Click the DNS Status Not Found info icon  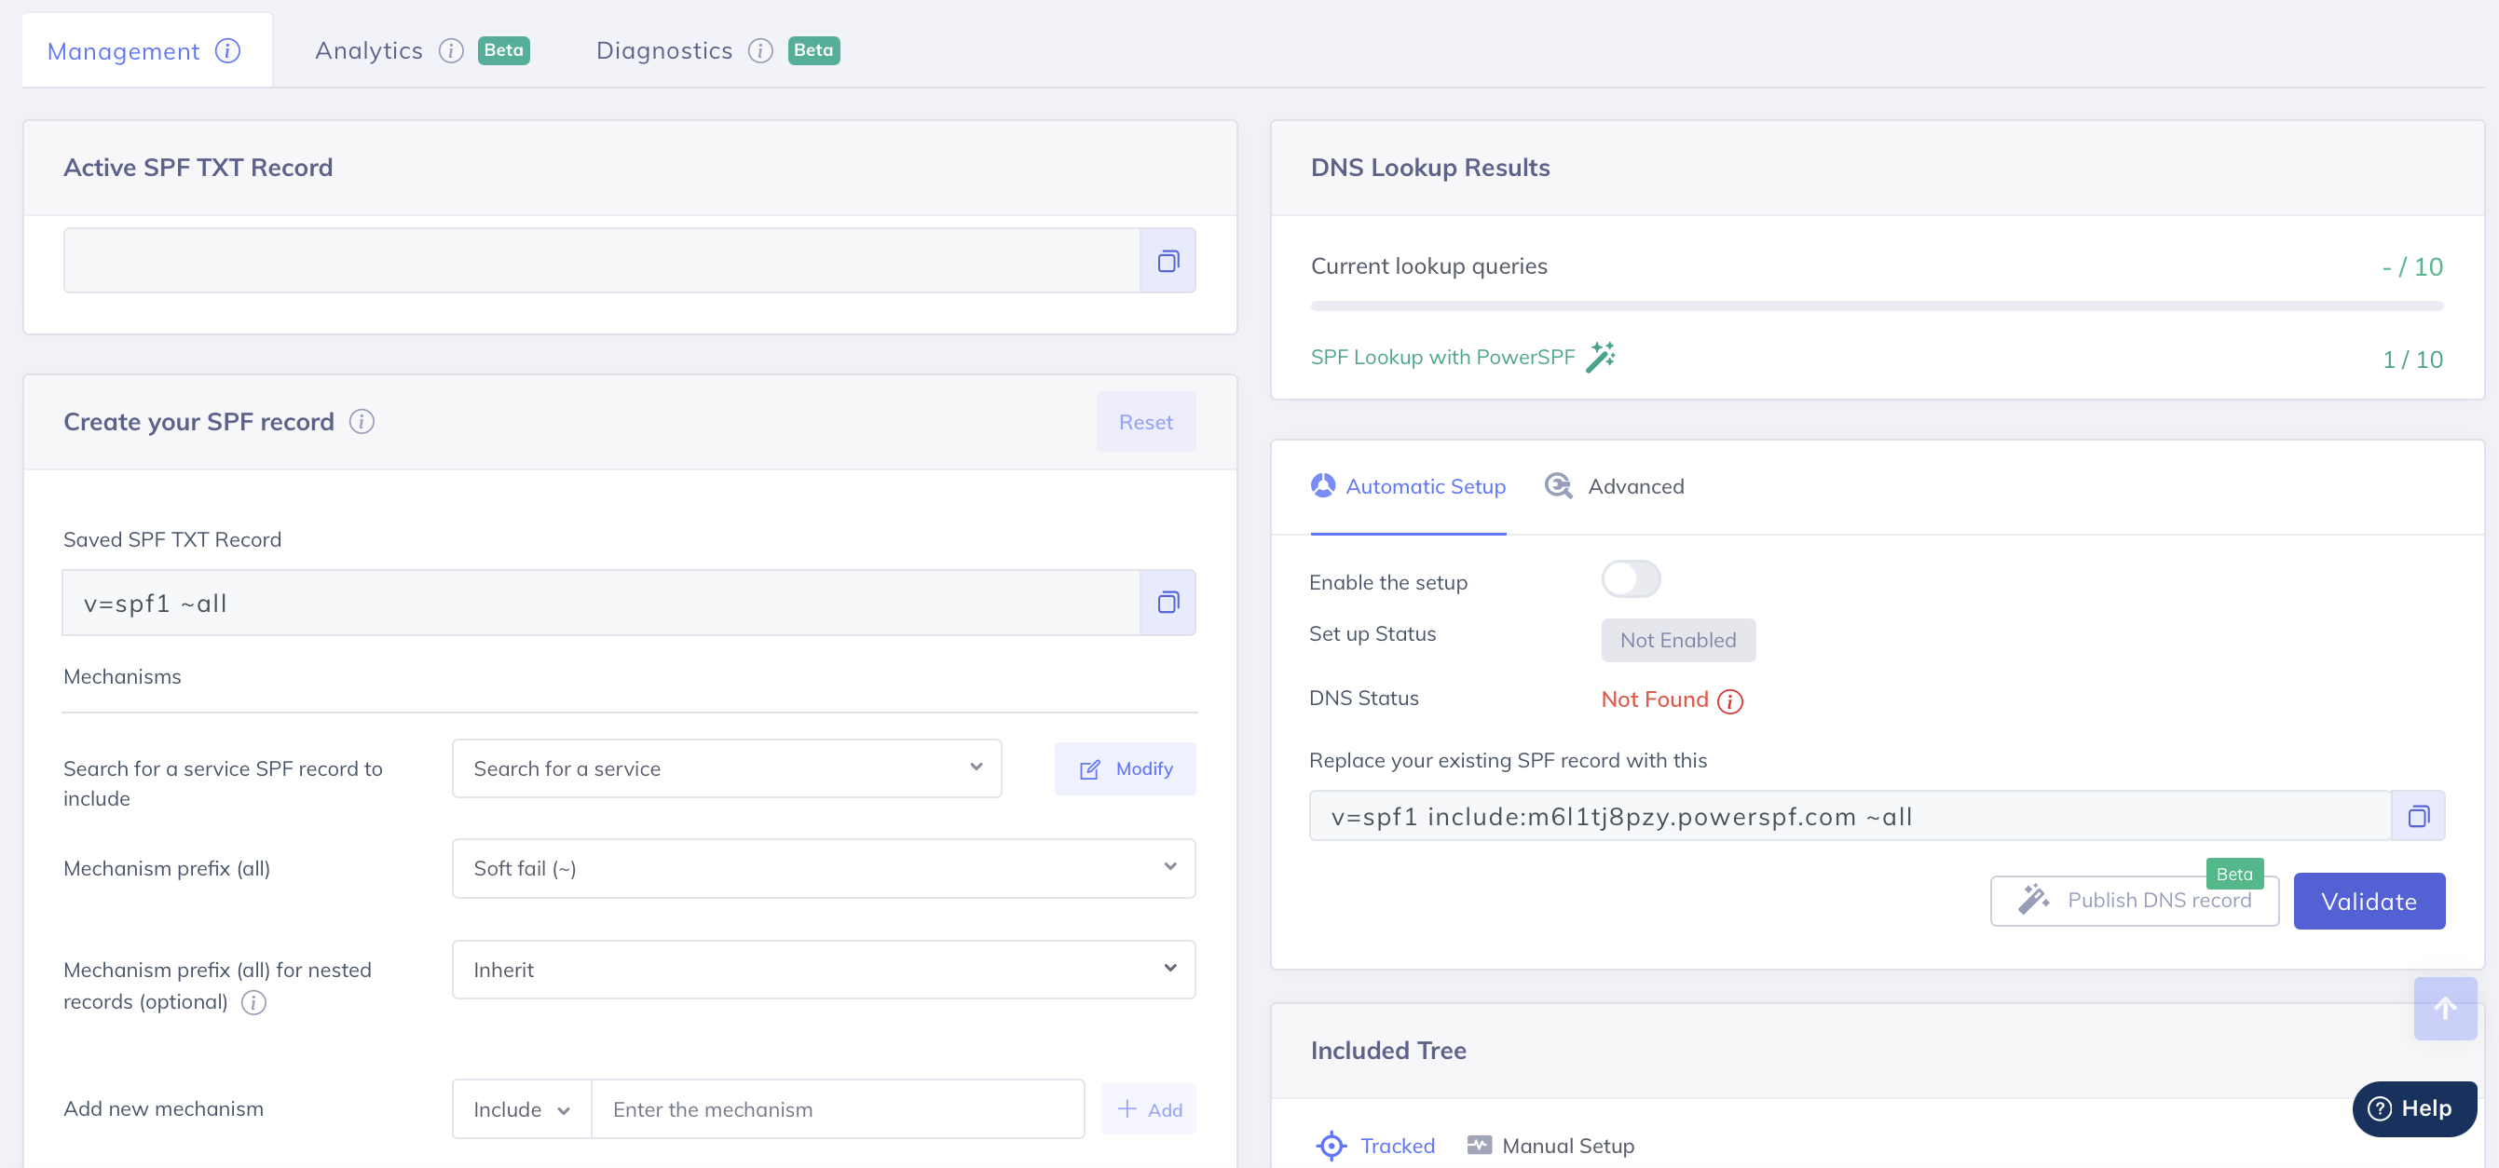1728,700
